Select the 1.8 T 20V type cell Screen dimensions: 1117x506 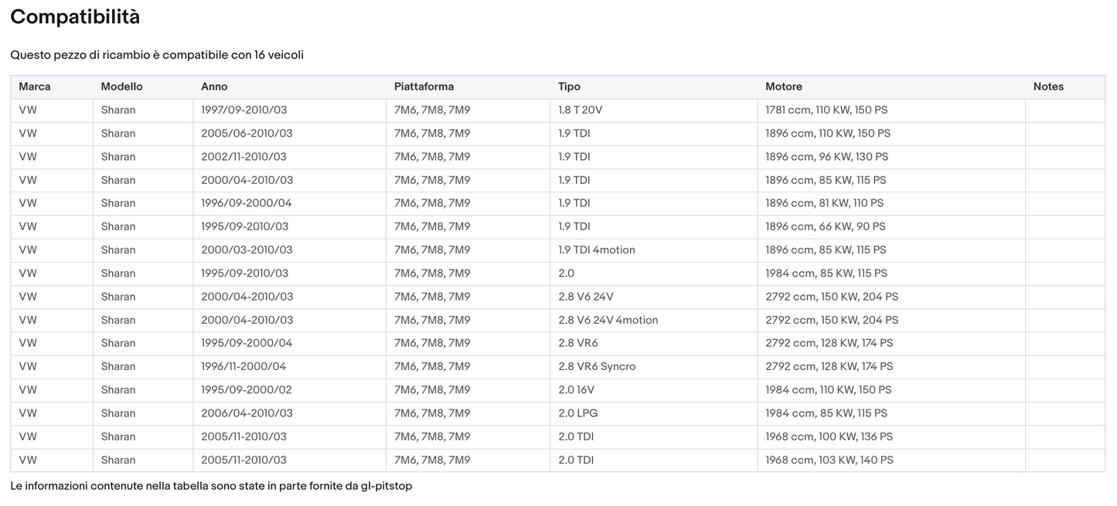pos(580,110)
